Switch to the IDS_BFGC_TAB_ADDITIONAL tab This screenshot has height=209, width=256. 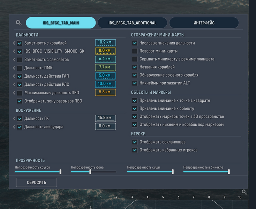133,23
